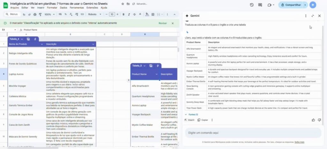Open the 100% zoom dropdown

coord(49,14)
